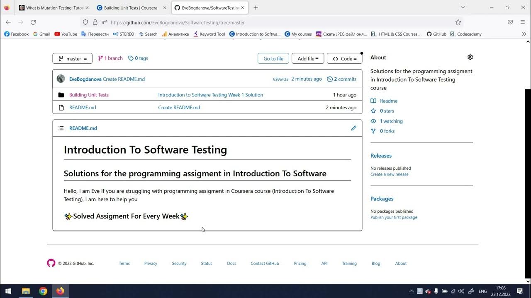The height and width of the screenshot is (298, 531).
Task: Click the repository settings gear icon
Action: pyautogui.click(x=470, y=57)
